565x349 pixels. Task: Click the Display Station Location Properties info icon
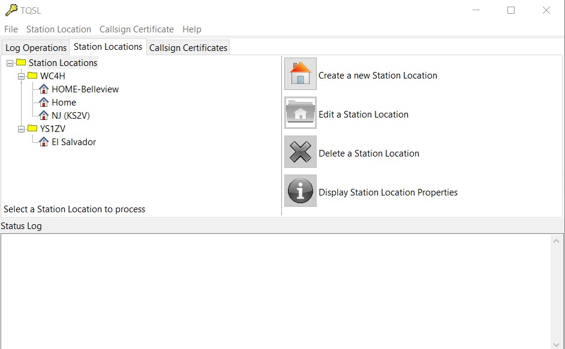point(300,191)
